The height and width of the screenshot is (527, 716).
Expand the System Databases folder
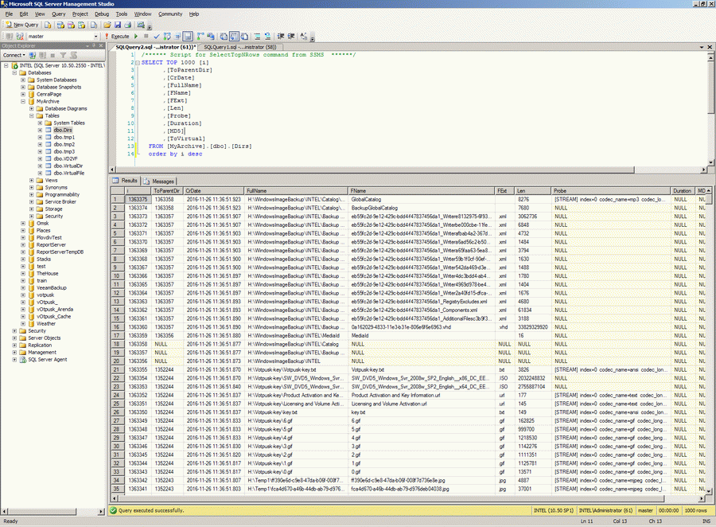coord(23,80)
